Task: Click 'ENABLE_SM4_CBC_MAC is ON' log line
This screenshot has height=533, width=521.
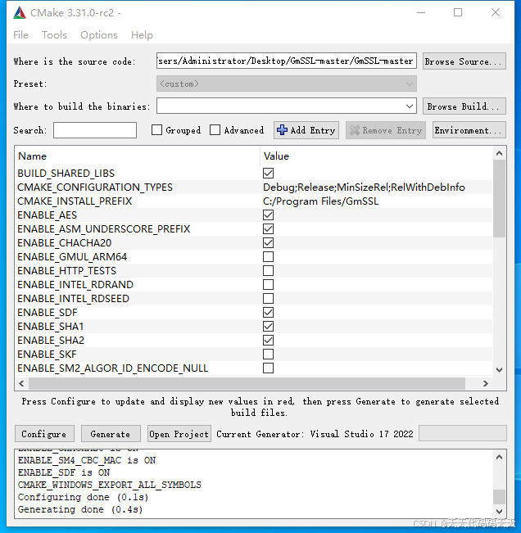Action: click(87, 460)
